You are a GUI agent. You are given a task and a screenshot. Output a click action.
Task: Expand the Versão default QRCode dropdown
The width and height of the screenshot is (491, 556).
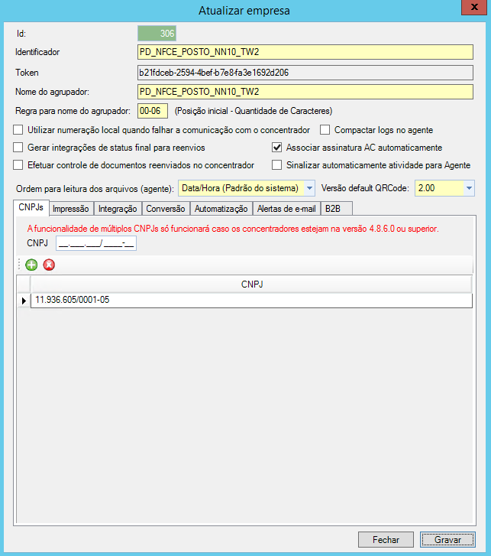tap(468, 188)
